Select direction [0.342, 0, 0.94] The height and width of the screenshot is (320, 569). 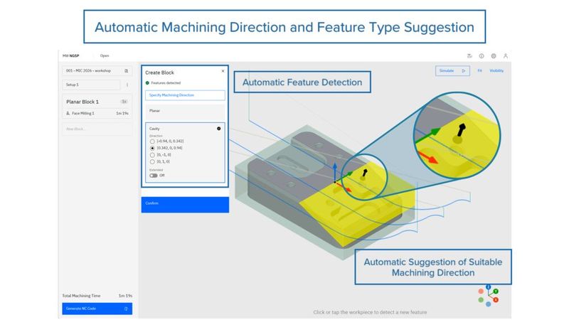click(152, 148)
